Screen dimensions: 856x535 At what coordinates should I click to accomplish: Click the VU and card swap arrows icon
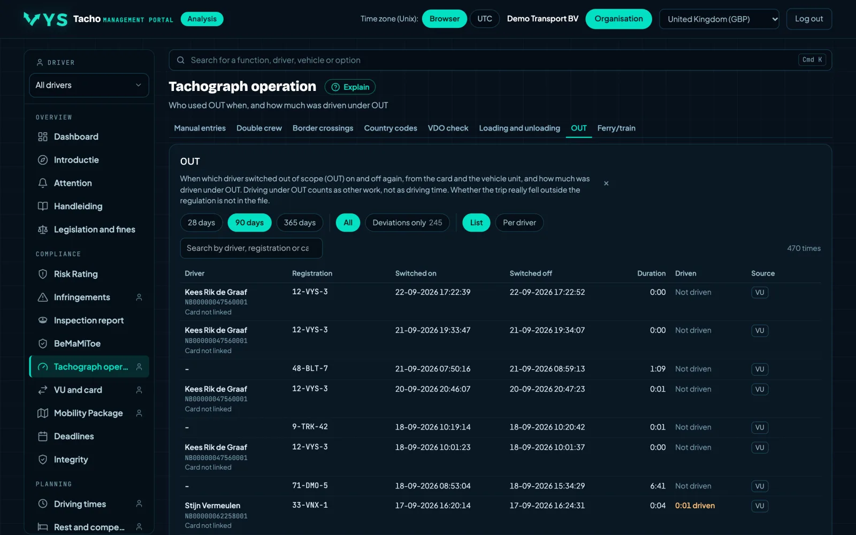point(43,390)
